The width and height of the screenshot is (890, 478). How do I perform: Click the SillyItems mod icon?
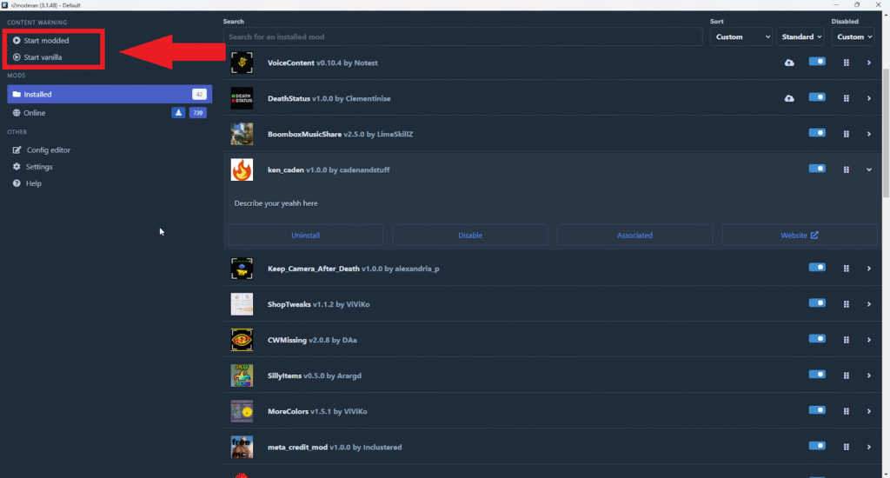click(x=242, y=375)
